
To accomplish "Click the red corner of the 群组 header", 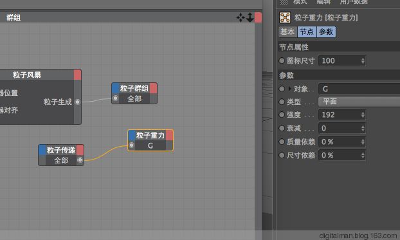I will [258, 17].
